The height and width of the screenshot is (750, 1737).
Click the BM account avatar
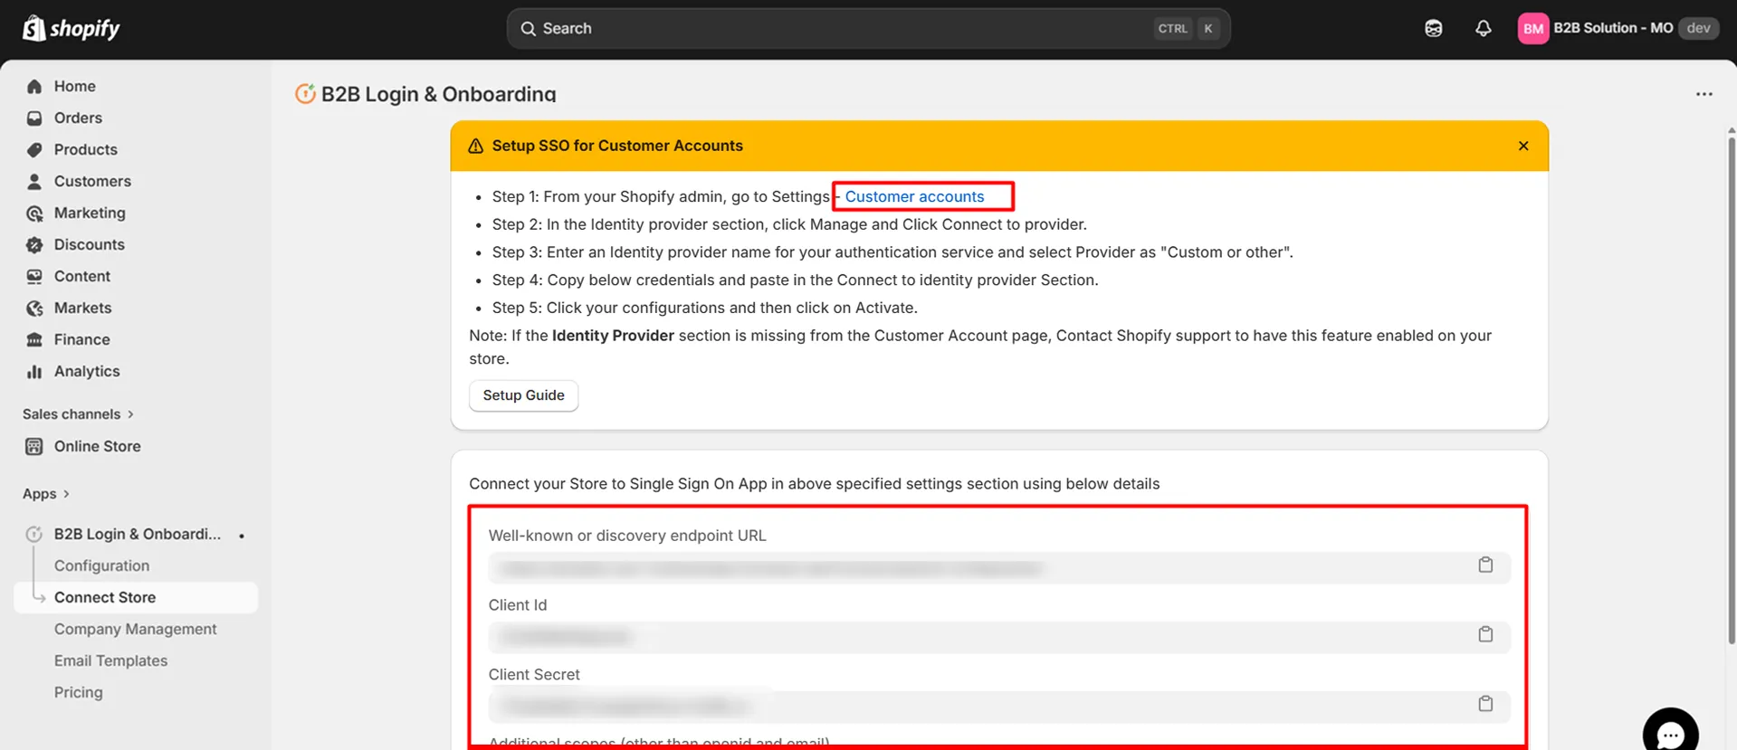click(1532, 28)
